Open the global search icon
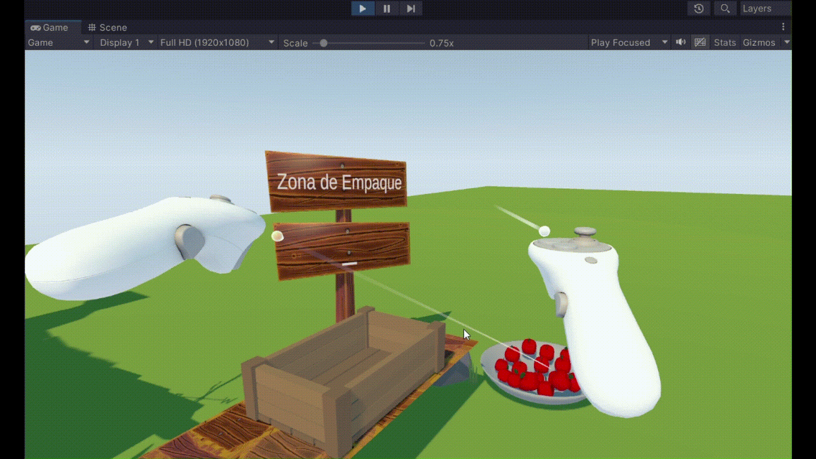 (x=725, y=9)
